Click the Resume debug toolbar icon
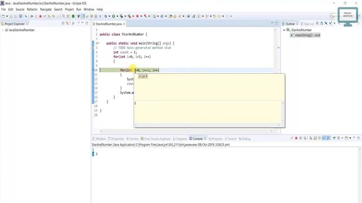The image size is (362, 203). pyautogui.click(x=32, y=16)
